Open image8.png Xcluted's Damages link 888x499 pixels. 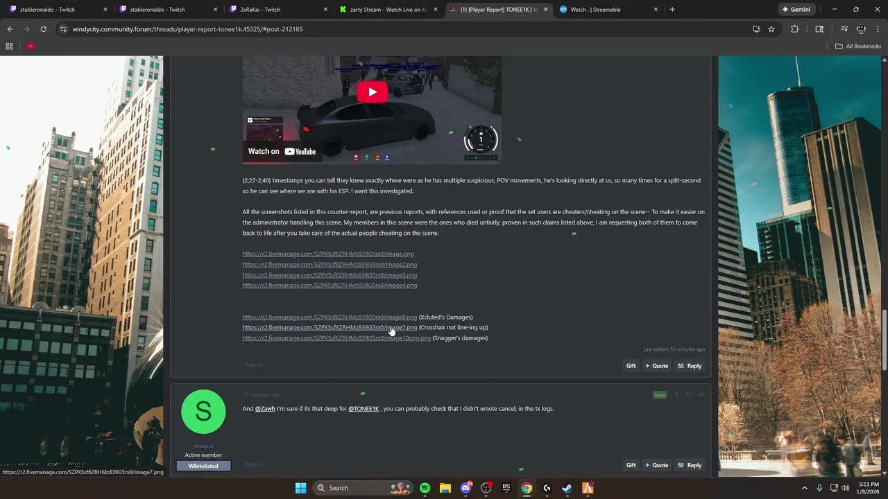(330, 317)
